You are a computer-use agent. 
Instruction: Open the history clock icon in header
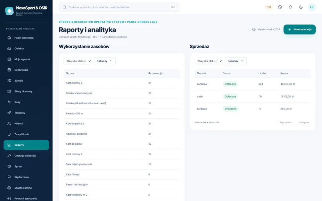click(x=280, y=7)
